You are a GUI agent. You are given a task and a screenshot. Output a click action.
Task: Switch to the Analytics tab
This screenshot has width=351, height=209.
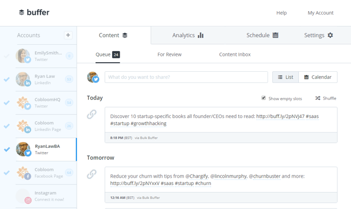188,35
